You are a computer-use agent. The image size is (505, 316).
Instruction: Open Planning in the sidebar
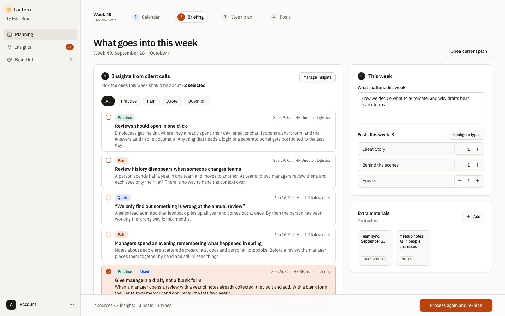tap(40, 34)
